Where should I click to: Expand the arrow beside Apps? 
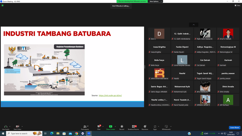click(158, 127)
